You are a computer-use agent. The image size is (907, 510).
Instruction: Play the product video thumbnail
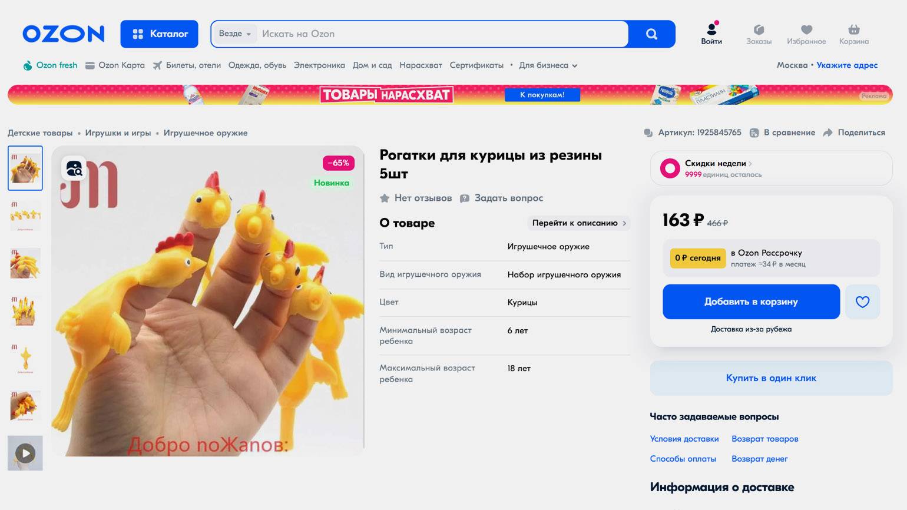(x=25, y=453)
